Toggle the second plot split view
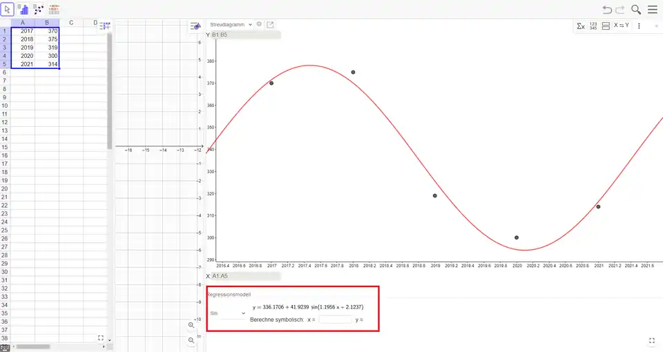This screenshot has height=352, width=663. click(x=606, y=26)
